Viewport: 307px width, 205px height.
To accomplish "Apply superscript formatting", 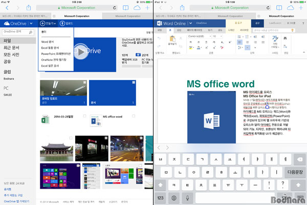I will pos(230,42).
